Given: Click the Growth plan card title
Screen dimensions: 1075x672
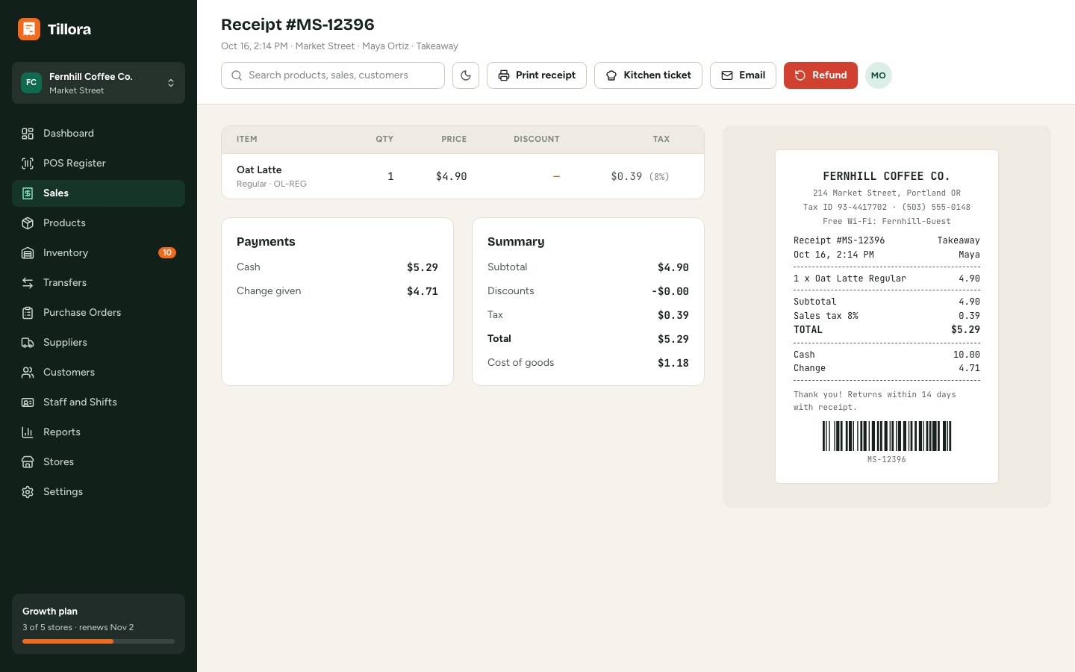Looking at the screenshot, I should [50, 611].
